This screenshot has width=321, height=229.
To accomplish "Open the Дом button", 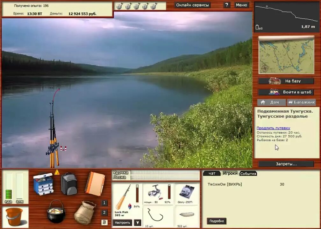I will 271,102.
